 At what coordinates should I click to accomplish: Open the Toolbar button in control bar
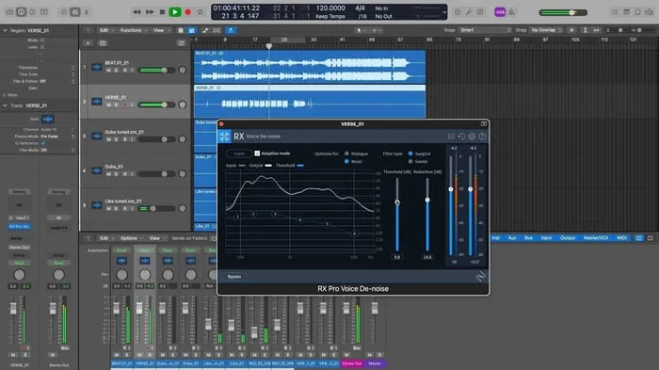44,12
